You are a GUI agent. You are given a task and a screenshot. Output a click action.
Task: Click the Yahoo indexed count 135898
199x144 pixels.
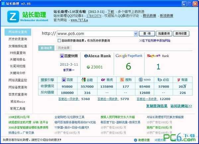pyautogui.click(x=106, y=87)
